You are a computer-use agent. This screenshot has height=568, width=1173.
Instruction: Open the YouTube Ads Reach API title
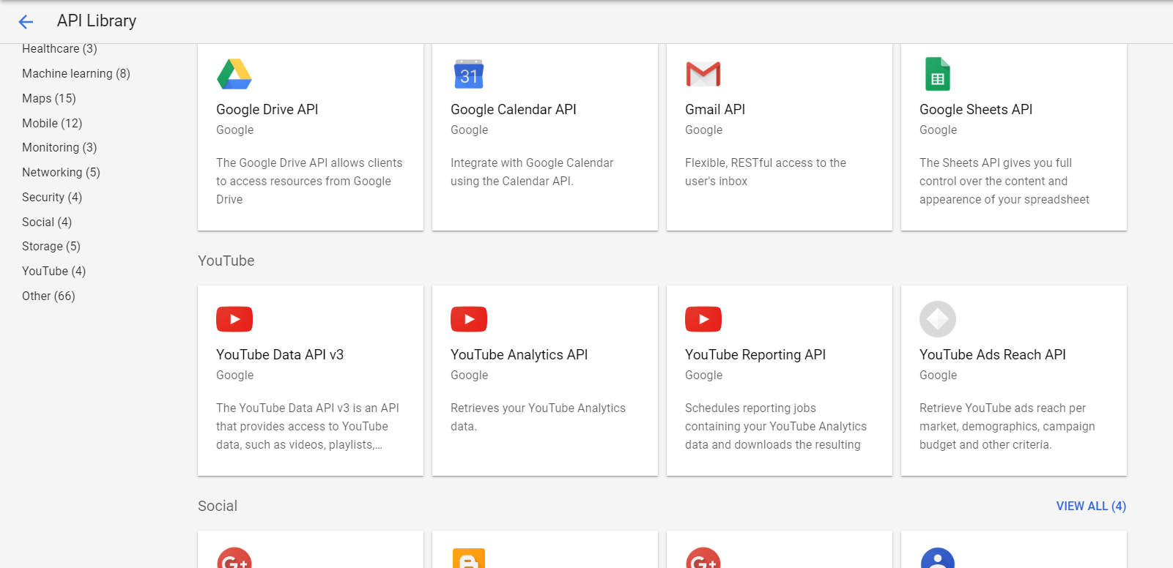[x=992, y=354]
